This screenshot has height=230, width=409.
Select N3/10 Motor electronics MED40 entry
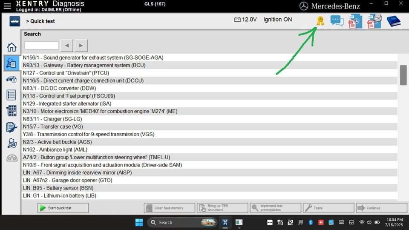(x=100, y=111)
